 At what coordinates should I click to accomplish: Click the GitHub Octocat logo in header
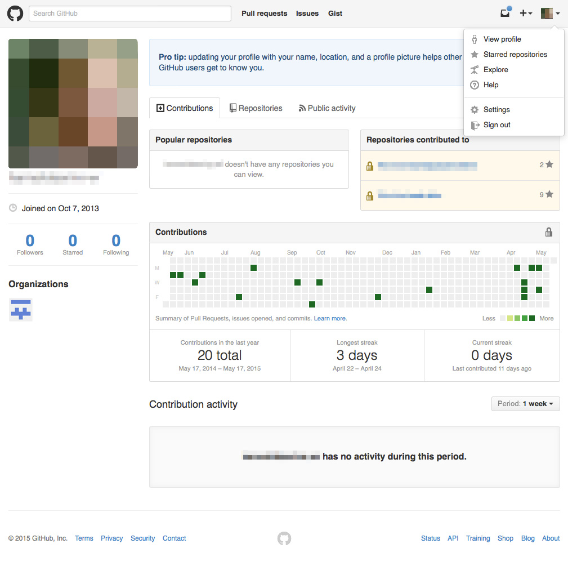tap(15, 14)
